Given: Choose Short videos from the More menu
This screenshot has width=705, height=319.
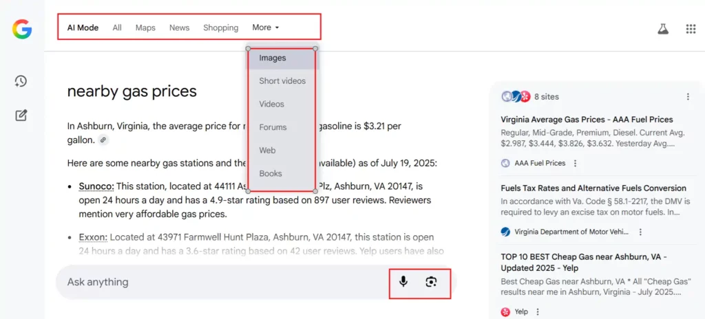Looking at the screenshot, I should point(282,81).
